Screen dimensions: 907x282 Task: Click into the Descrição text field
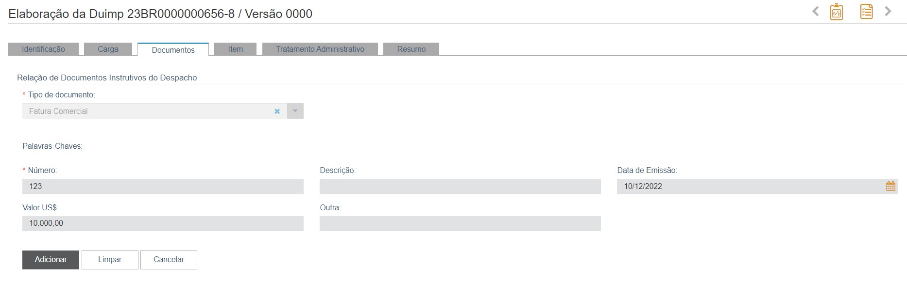click(460, 186)
